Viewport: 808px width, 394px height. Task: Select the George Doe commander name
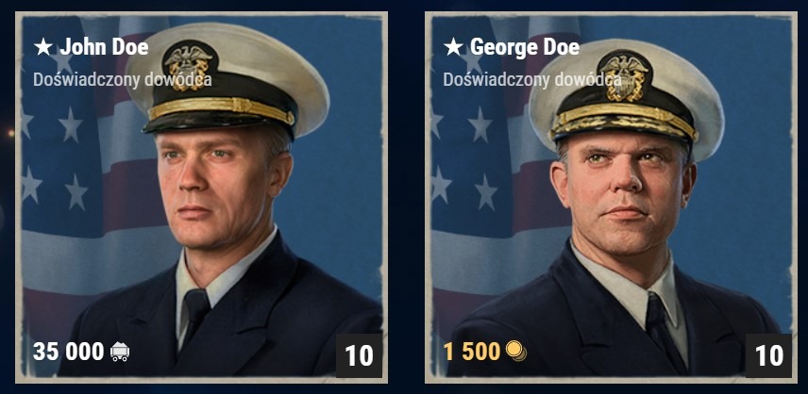point(525,47)
